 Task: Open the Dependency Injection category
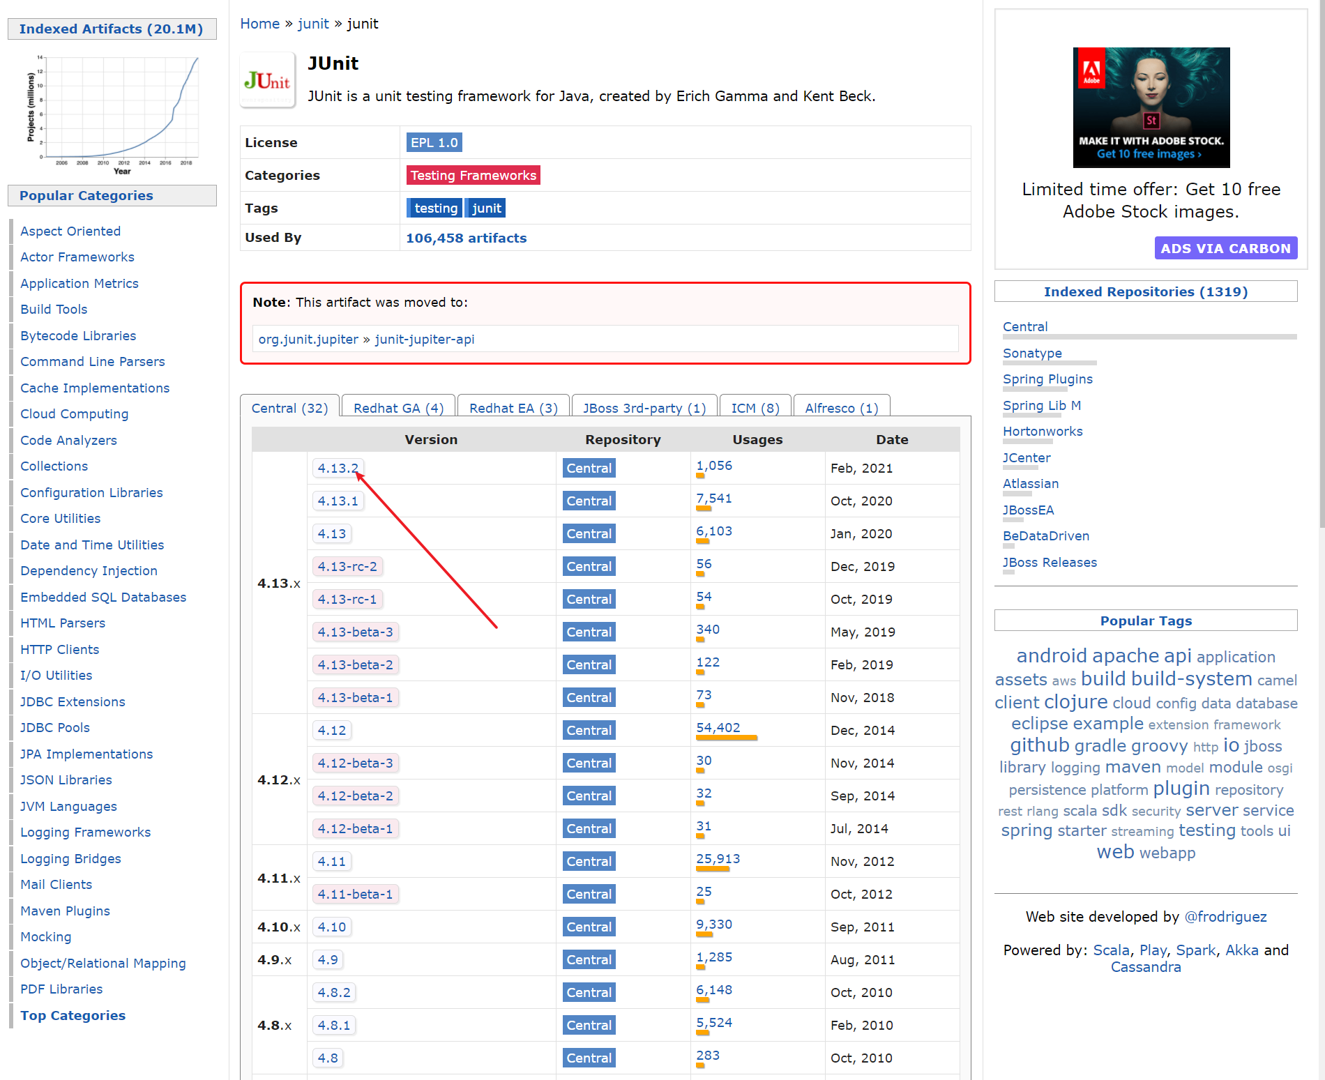point(89,570)
